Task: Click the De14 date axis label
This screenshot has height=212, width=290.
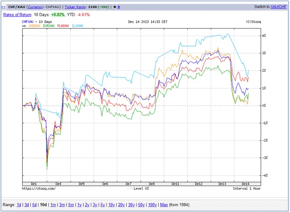Action: pos(245,183)
